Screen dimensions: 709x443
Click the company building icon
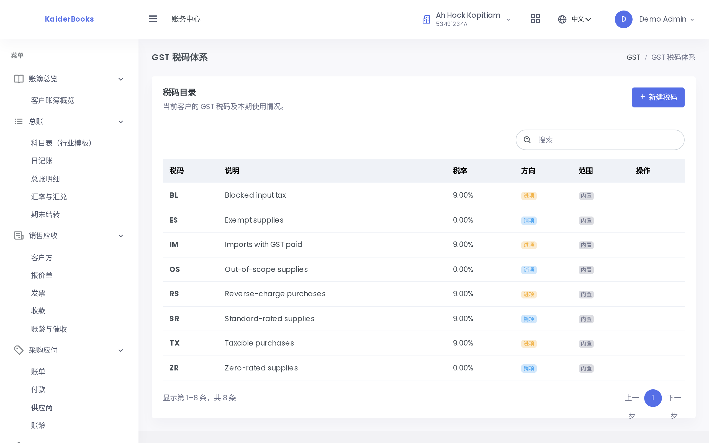[426, 19]
